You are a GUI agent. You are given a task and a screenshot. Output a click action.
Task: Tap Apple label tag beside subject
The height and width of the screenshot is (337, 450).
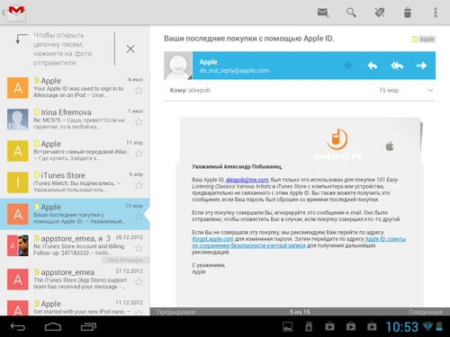pyautogui.click(x=424, y=40)
